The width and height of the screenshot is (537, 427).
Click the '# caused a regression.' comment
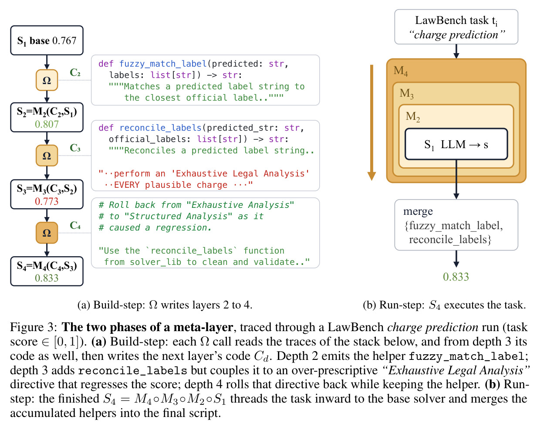[x=155, y=227]
